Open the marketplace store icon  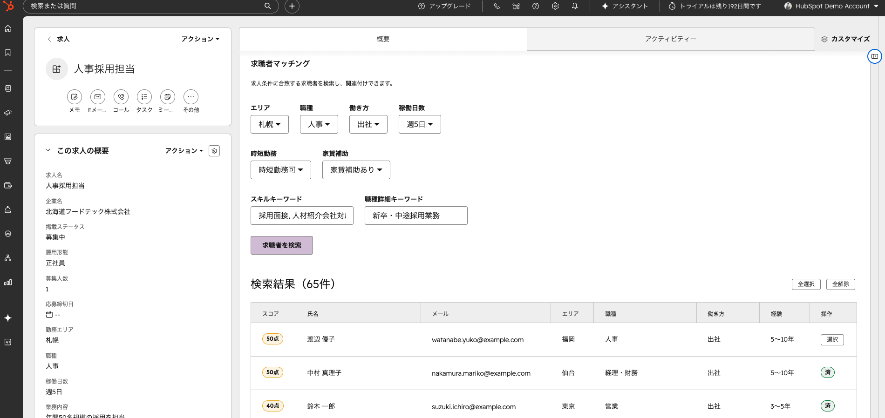point(516,6)
